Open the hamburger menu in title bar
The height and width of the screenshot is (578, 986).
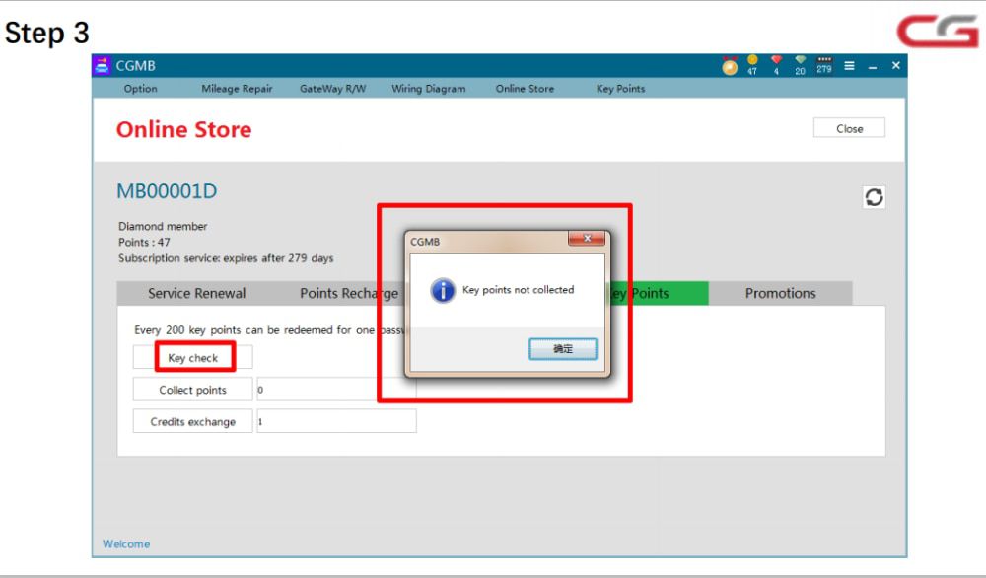(850, 66)
